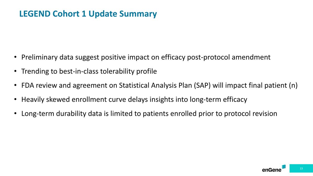Screen dimensions: 313x176
Task: Click the bullet dot before "Trending to"
Action: pyautogui.click(x=16, y=71)
